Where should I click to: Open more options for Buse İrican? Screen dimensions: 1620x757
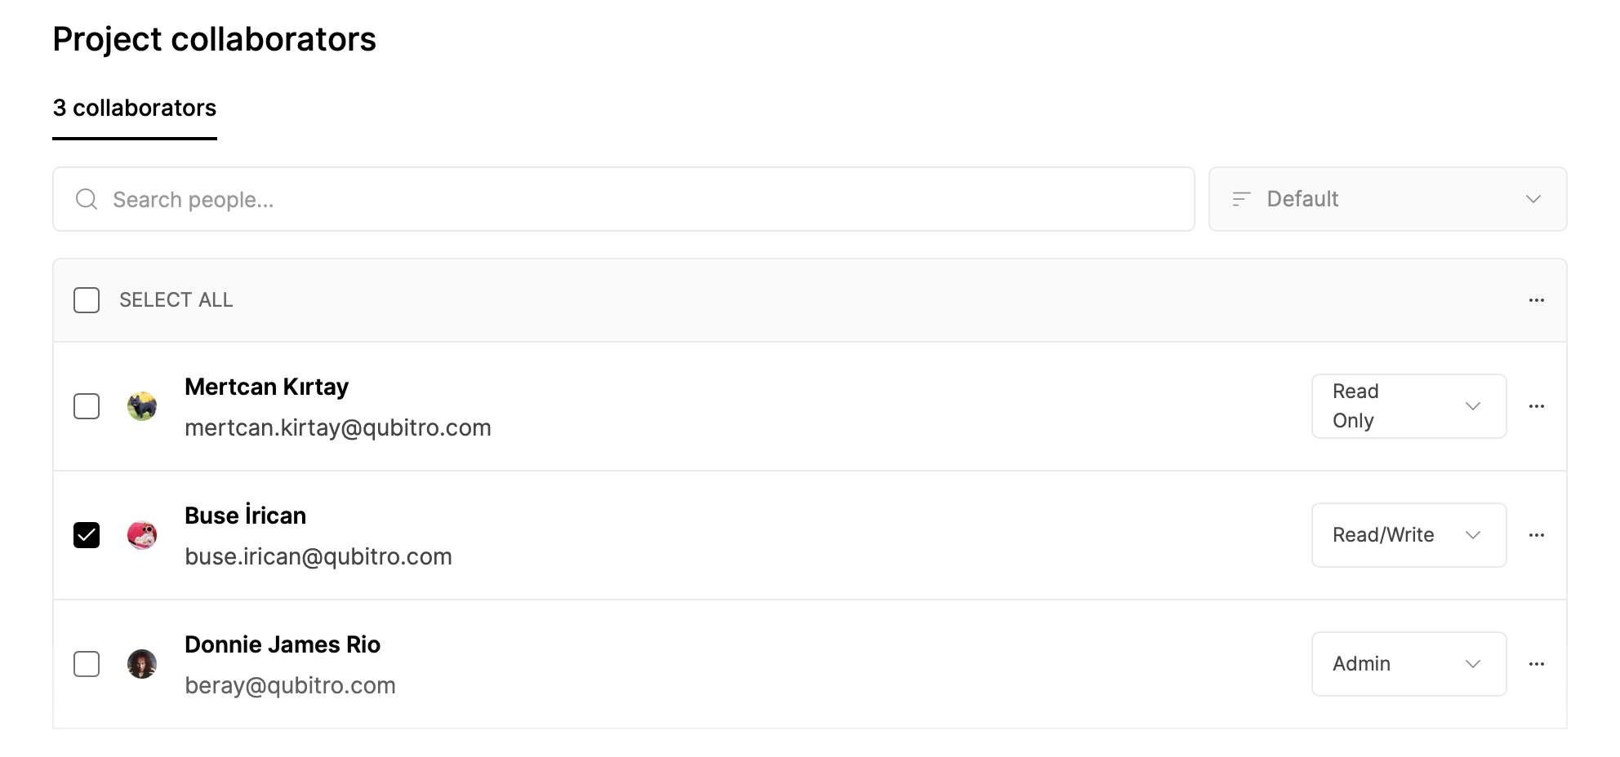click(1536, 535)
